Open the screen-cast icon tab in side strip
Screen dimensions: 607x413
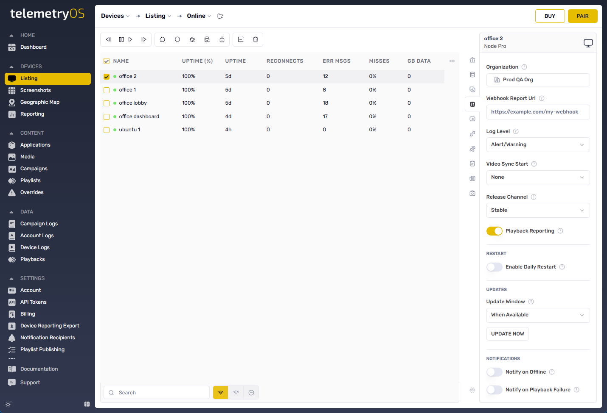click(472, 119)
